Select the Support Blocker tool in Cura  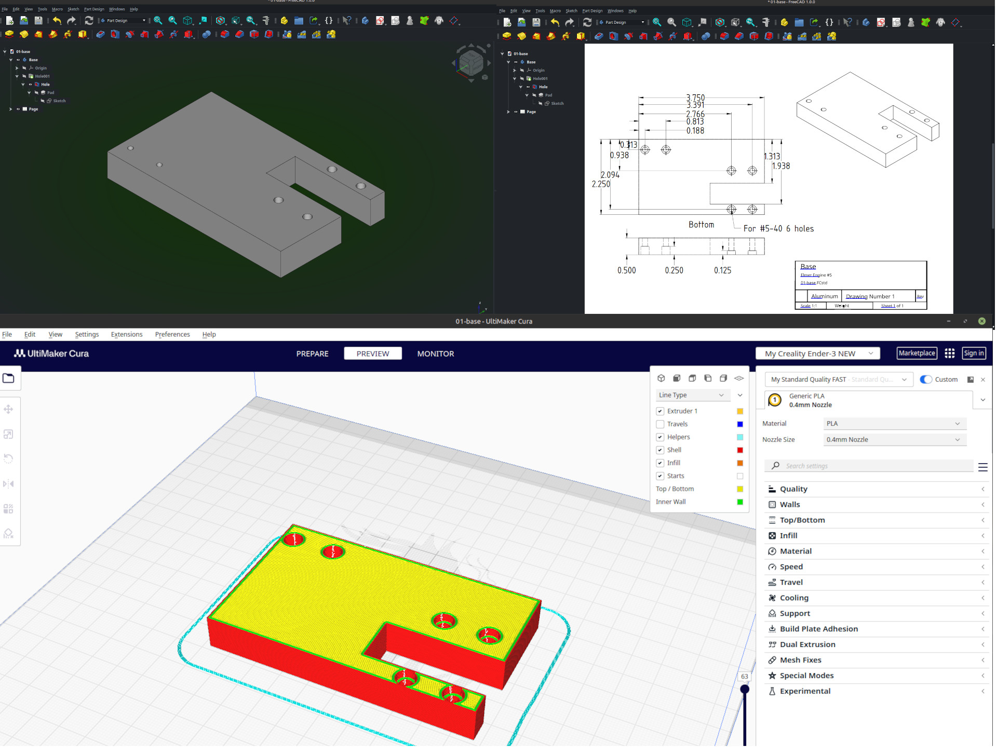8,534
